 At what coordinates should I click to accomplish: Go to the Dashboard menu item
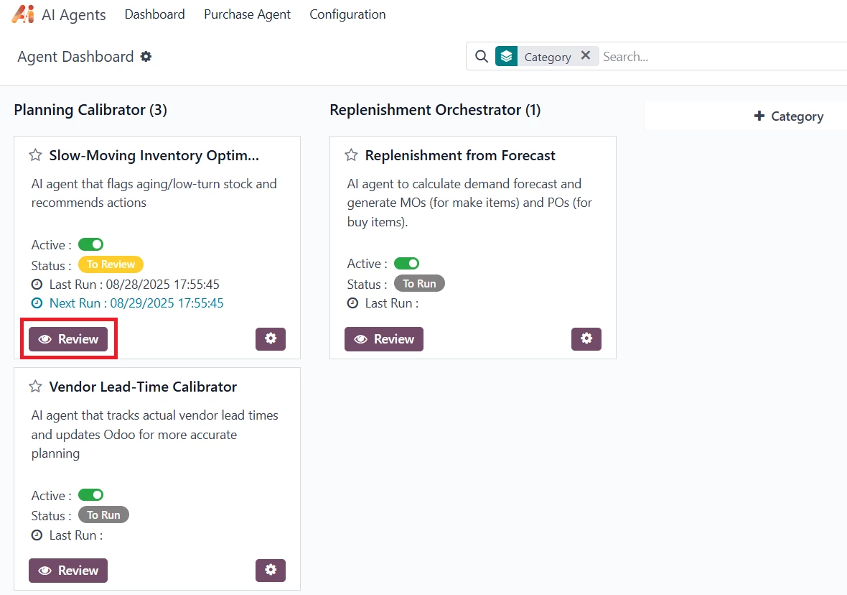click(x=154, y=14)
